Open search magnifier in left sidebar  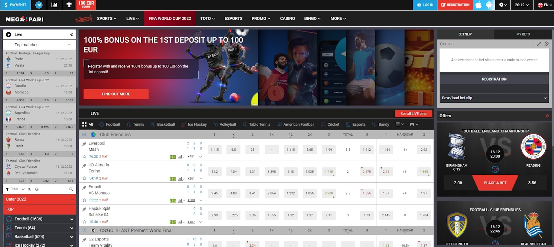tap(71, 189)
